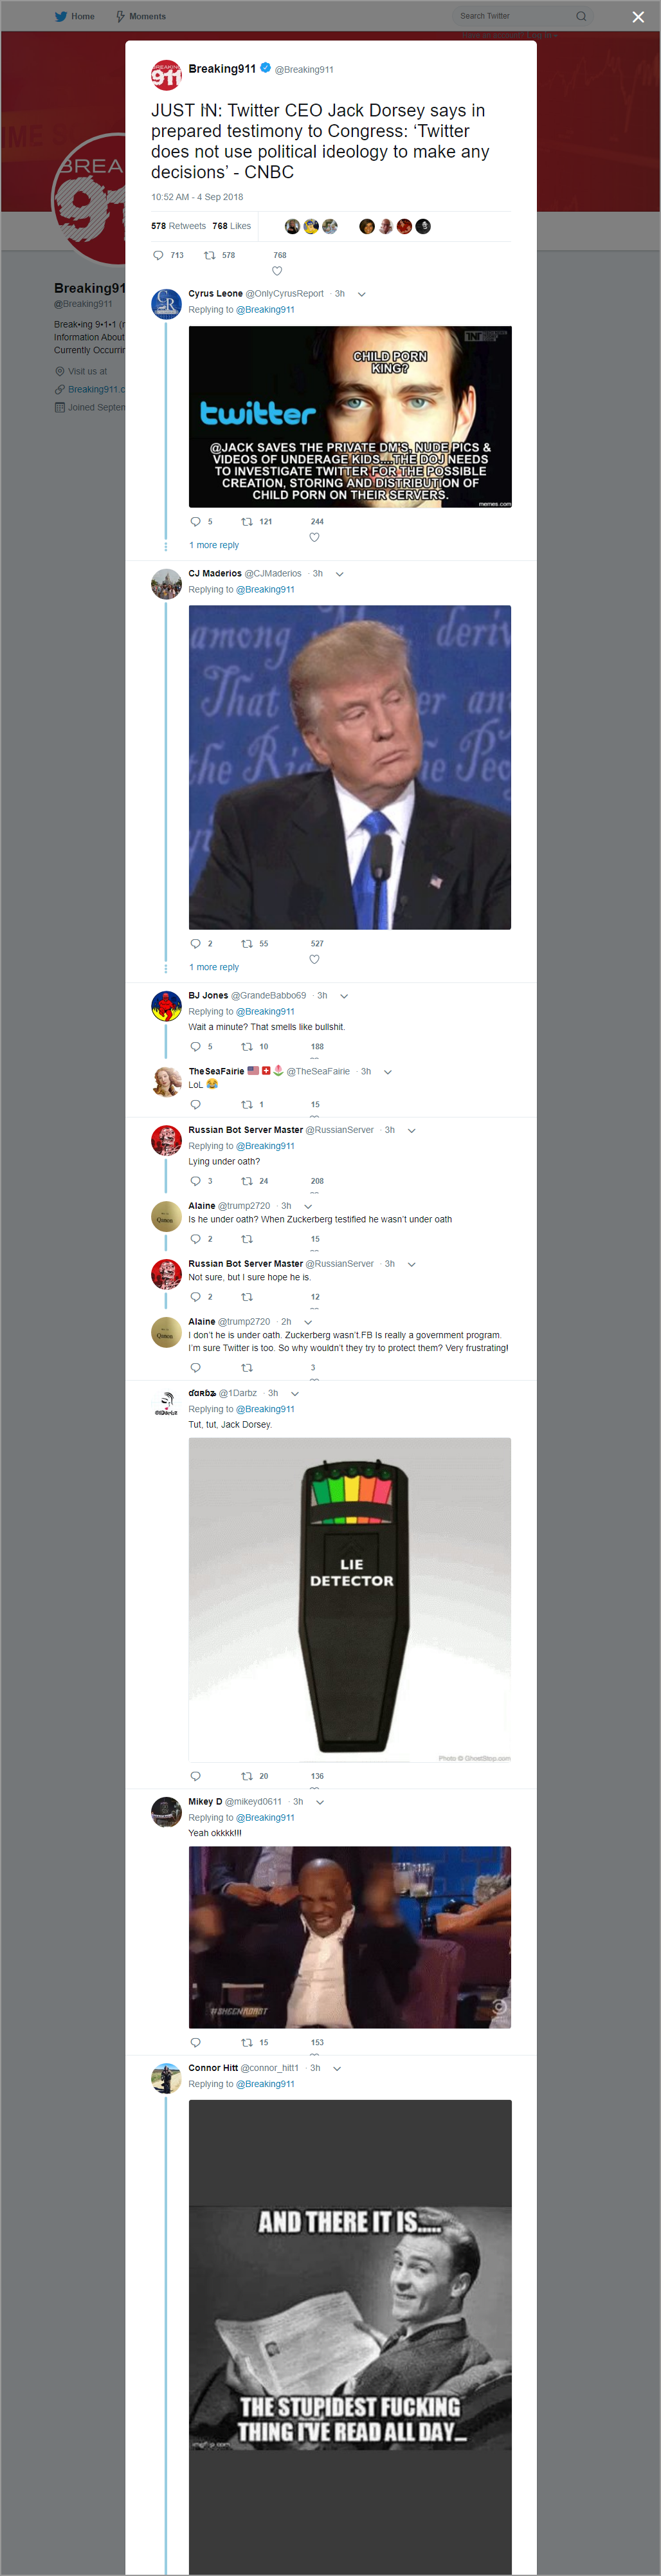The height and width of the screenshot is (2576, 661).
Task: Open the Lie Detector image thumbnail
Action: tap(350, 1599)
